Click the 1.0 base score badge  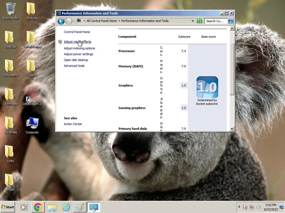point(207,87)
